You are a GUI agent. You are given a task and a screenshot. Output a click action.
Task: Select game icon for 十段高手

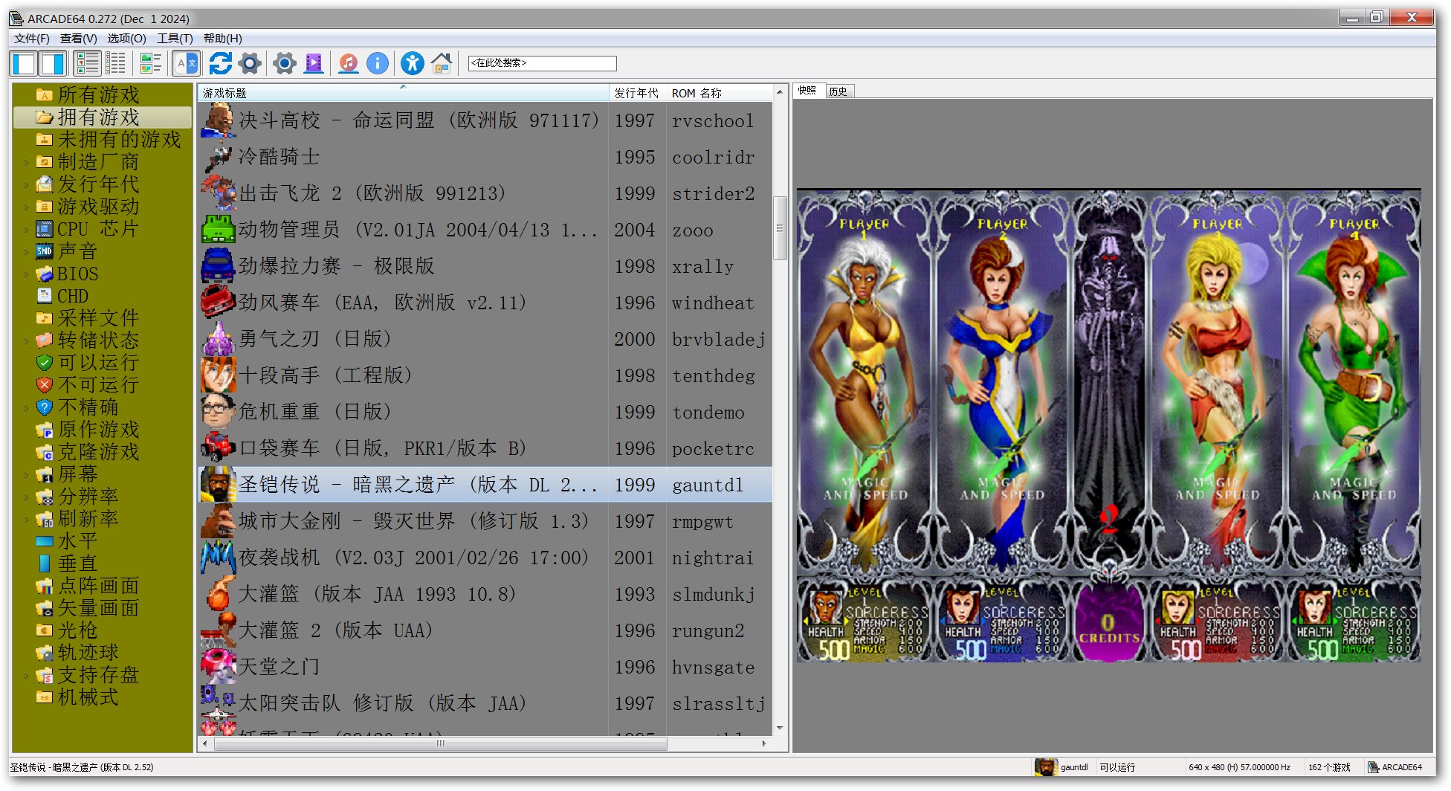pyautogui.click(x=218, y=375)
